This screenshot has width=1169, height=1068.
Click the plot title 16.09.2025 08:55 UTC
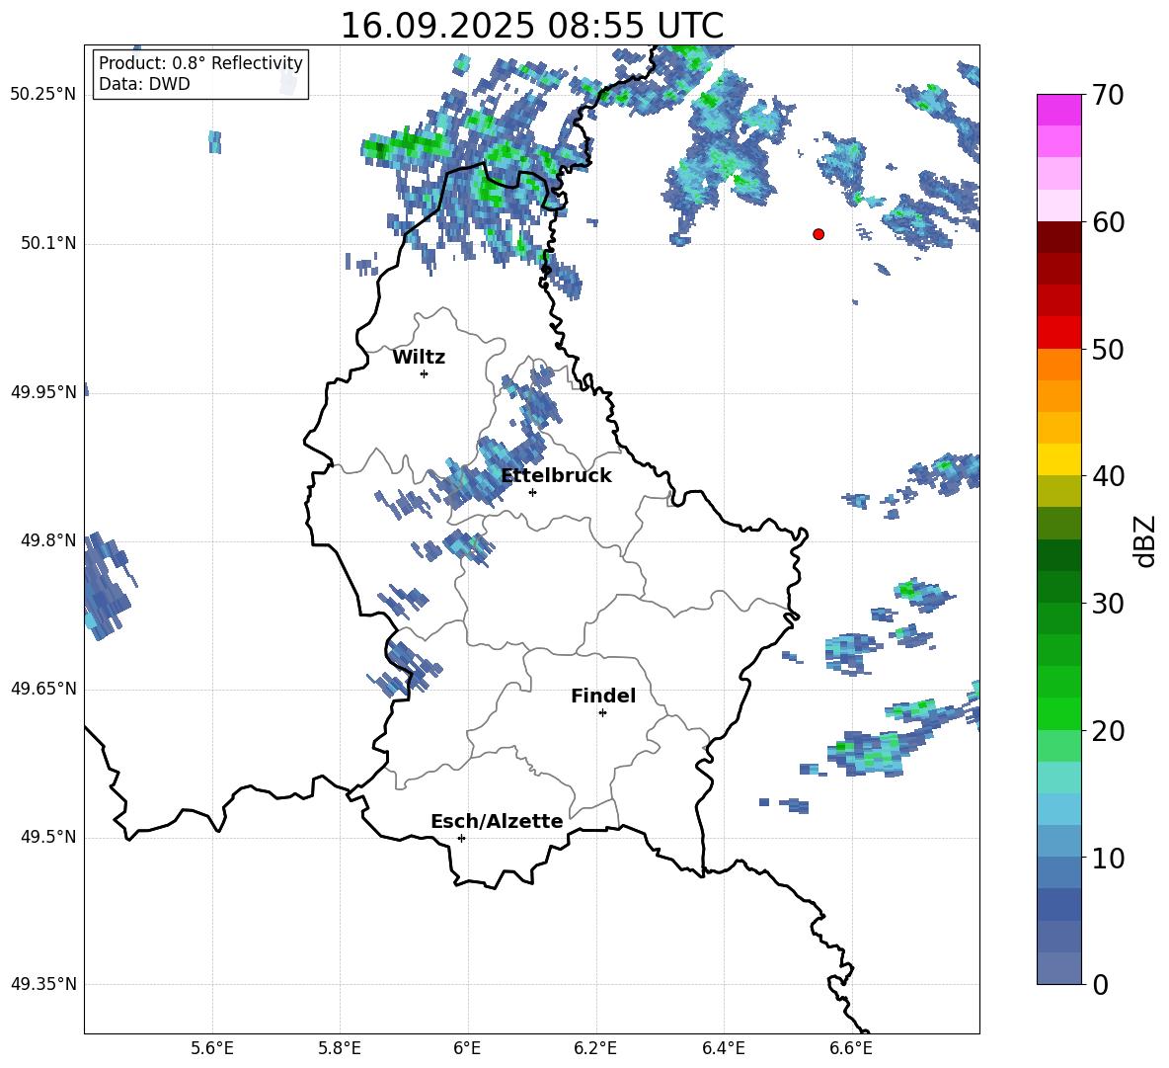pos(531,26)
